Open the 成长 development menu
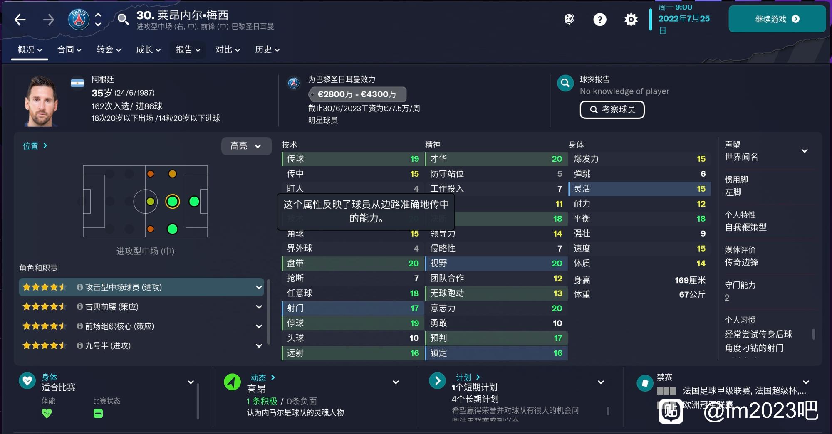The width and height of the screenshot is (832, 434). [148, 50]
